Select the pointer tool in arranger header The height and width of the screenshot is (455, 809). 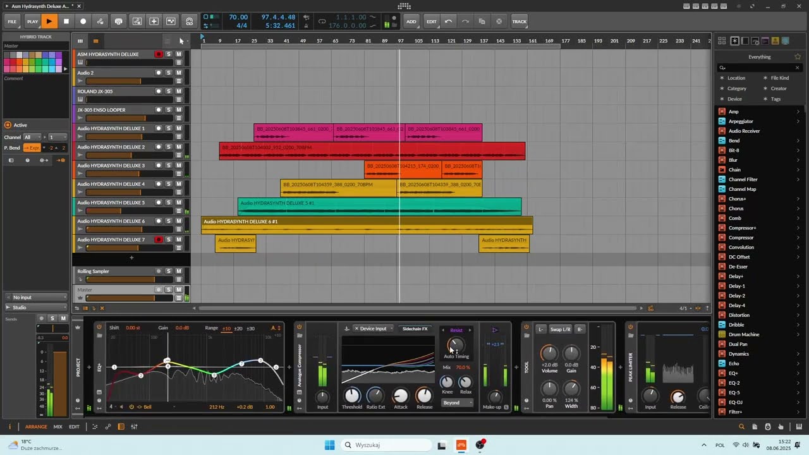tap(181, 41)
